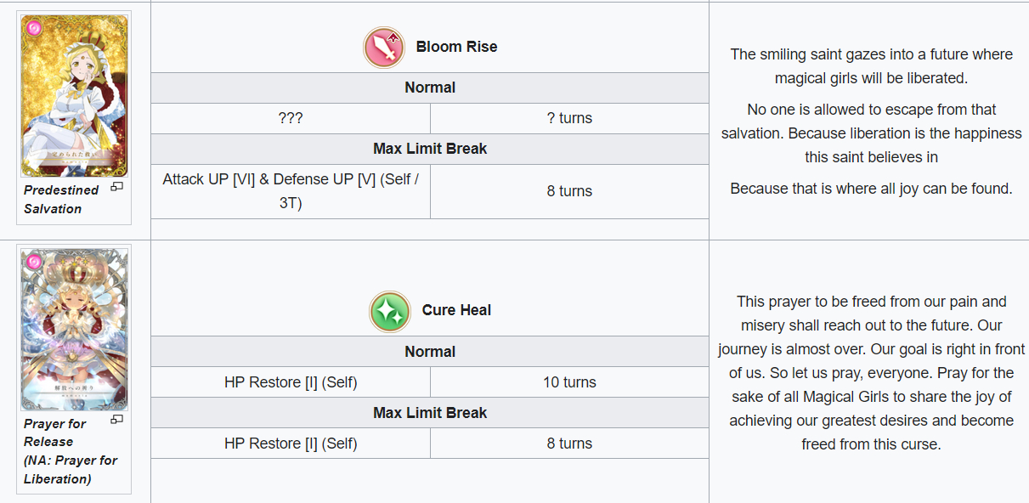Click Max Limit Break header under Cure Heal
This screenshot has width=1029, height=503.
point(430,413)
